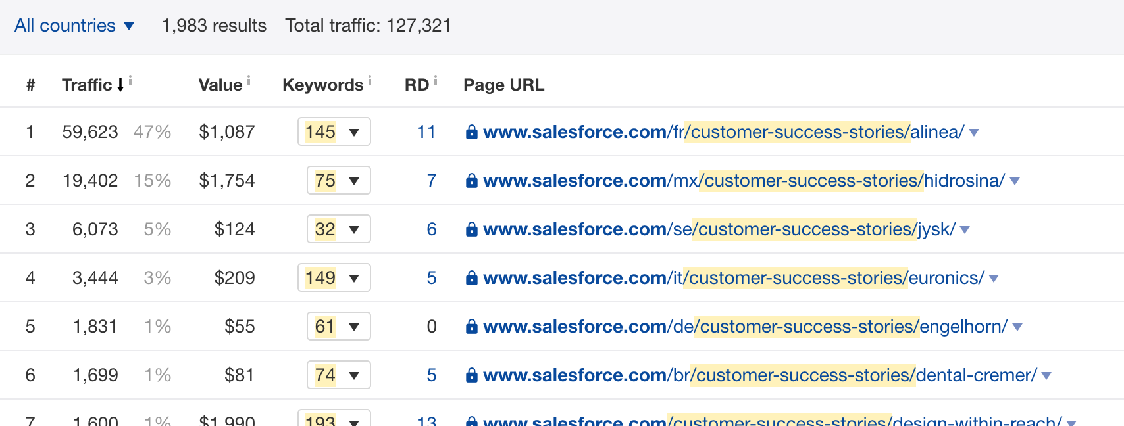The width and height of the screenshot is (1124, 426).
Task: View 7 referring domains for hidrosina
Action: coord(432,181)
